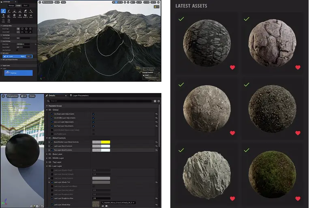Switch to the Layer Parameters tab
The width and height of the screenshot is (309, 208).
click(x=79, y=95)
